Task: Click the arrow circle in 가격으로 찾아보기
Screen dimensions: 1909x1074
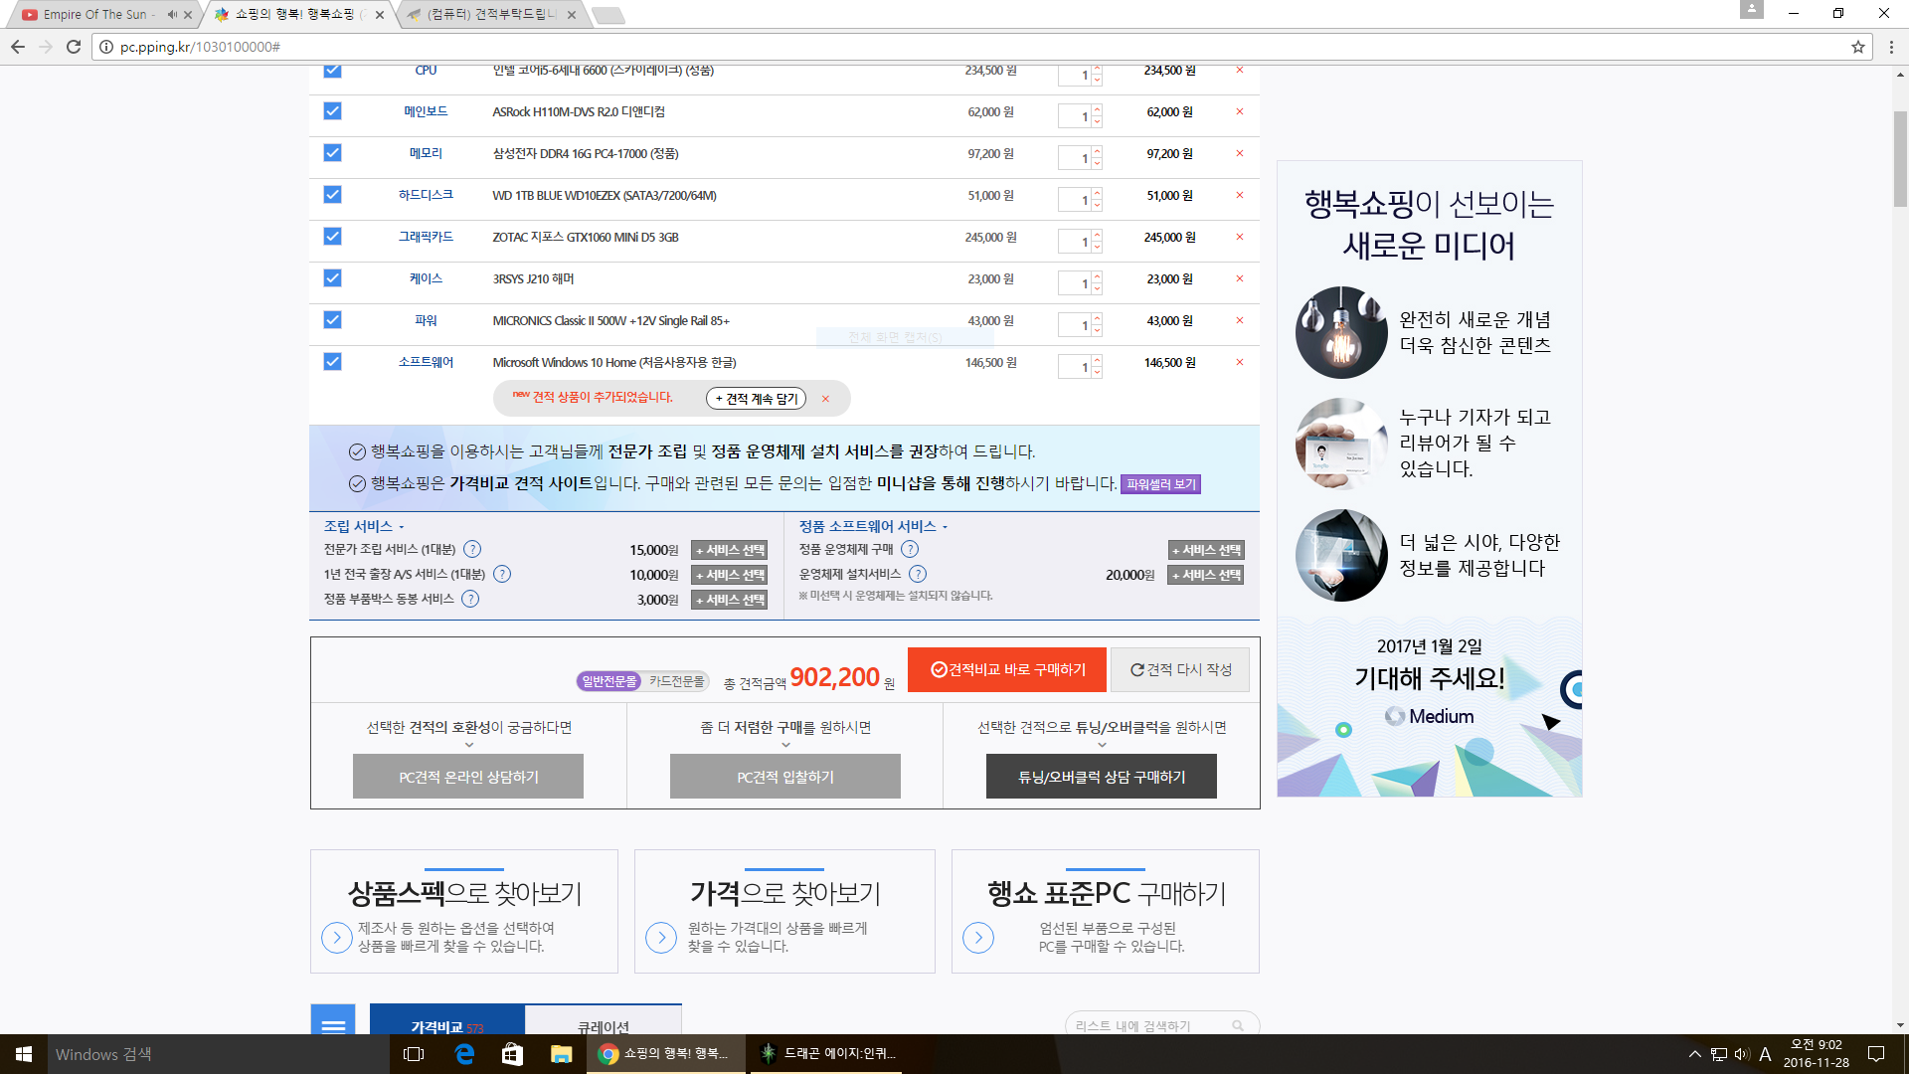Action: (661, 937)
